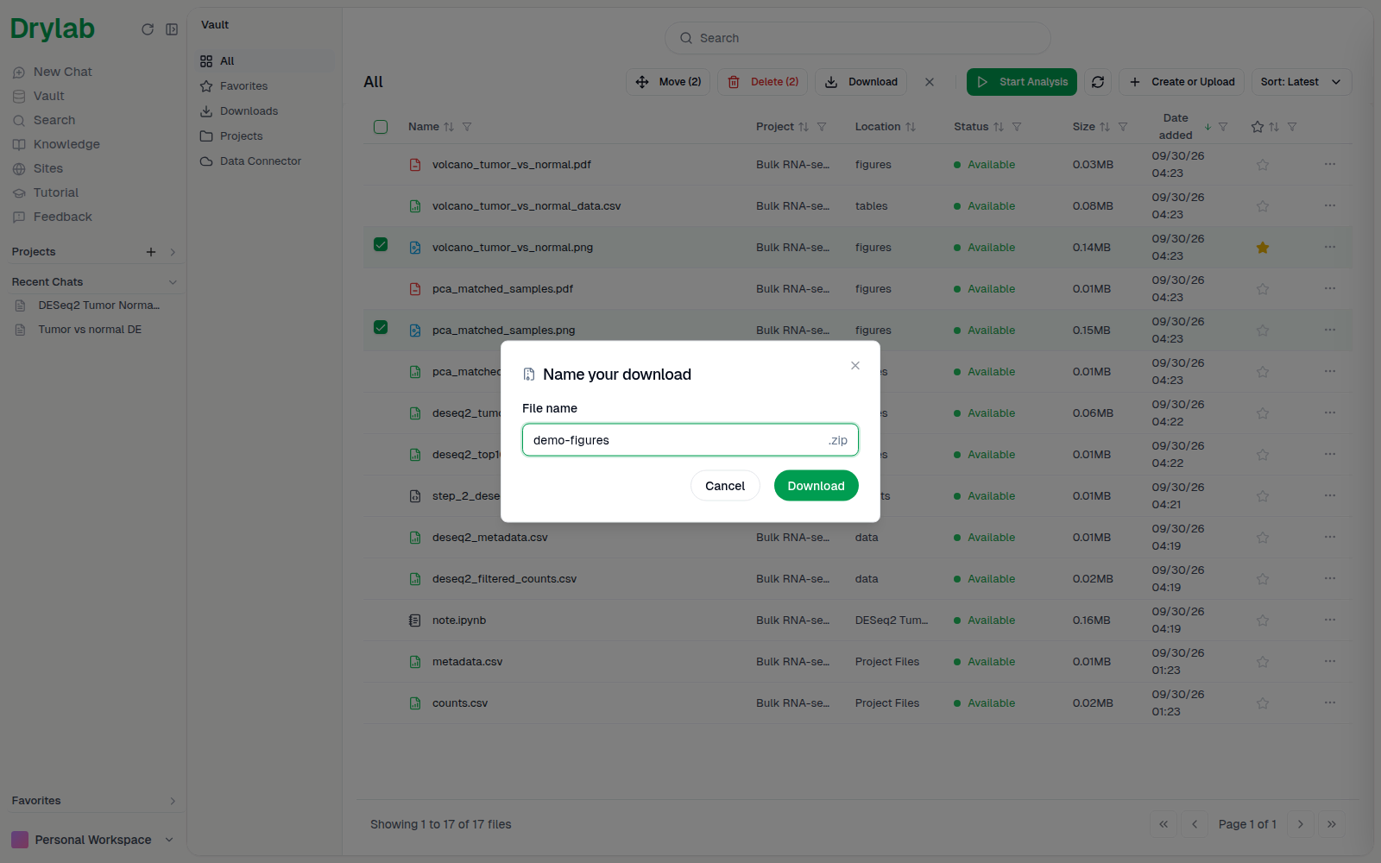
Task: Filter the Name column with funnel icon
Action: [467, 127]
